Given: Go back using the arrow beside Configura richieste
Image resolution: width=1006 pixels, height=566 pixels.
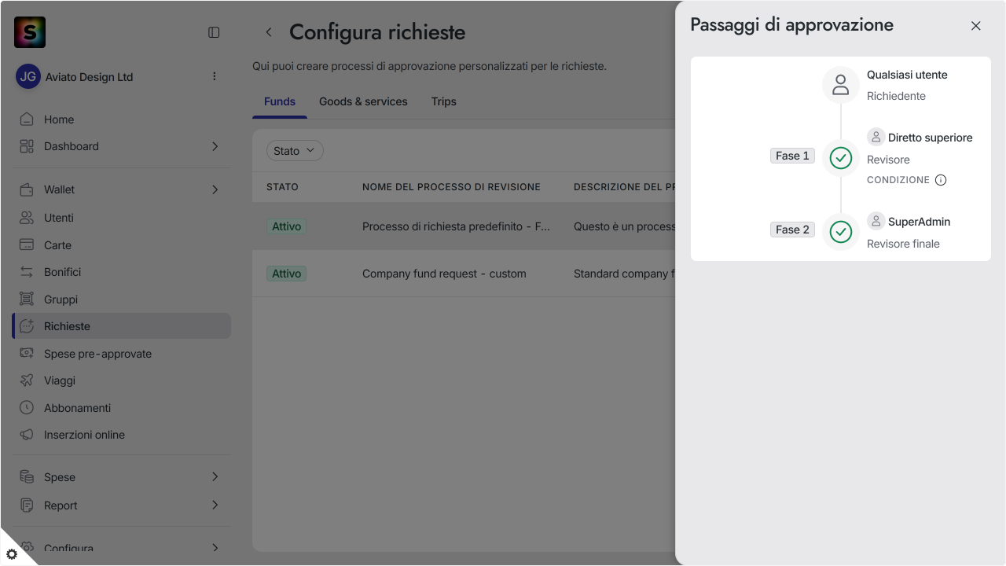Looking at the screenshot, I should pos(269,32).
